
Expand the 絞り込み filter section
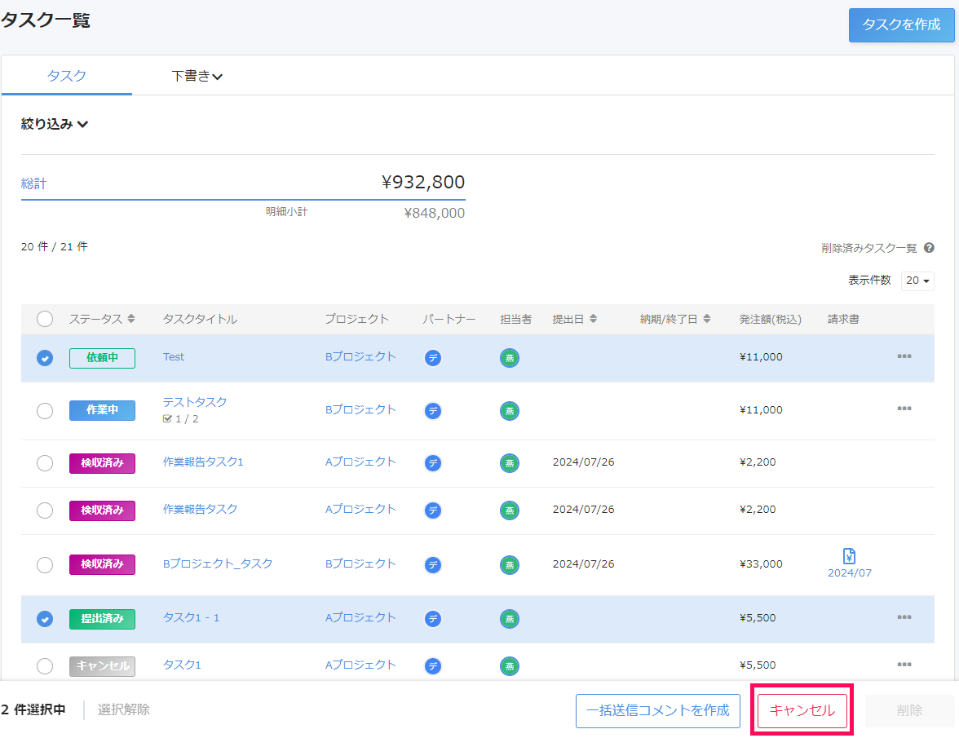tap(55, 124)
